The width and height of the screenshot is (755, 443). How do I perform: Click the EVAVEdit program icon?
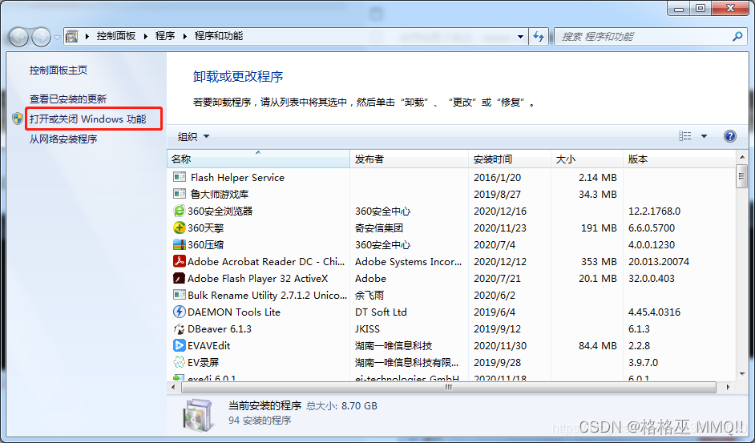(x=179, y=345)
